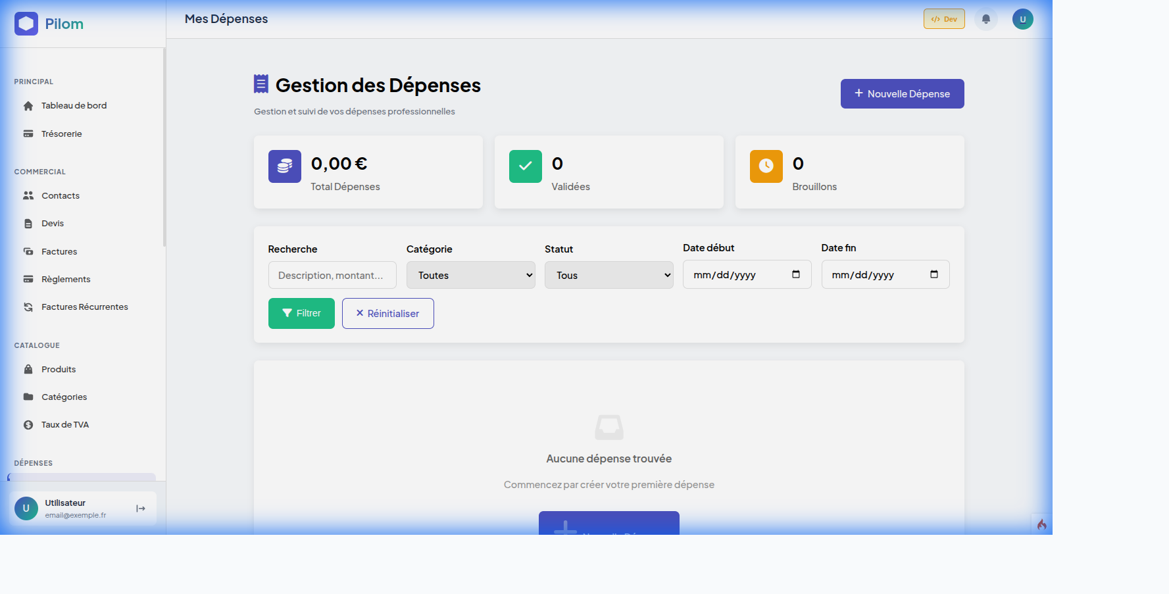Viewport: 1169px width, 594px height.
Task: Open the Statut dropdown showing Tous
Action: (609, 275)
